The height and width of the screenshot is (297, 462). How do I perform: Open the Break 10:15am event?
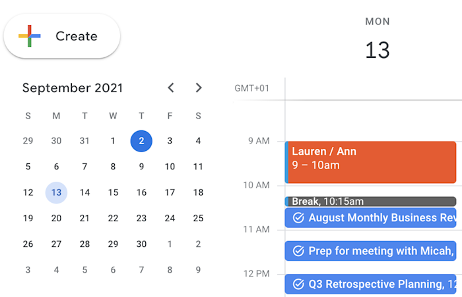371,202
